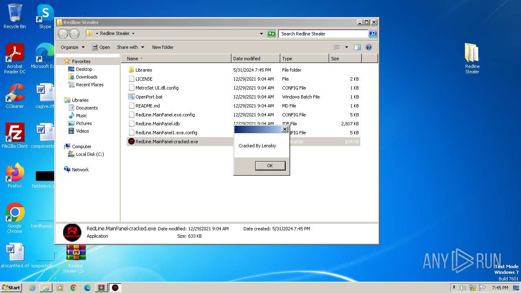The image size is (521, 293).
Task: Select RedLine.MainPanel-cracked.exe application icon
Action: tap(131, 142)
